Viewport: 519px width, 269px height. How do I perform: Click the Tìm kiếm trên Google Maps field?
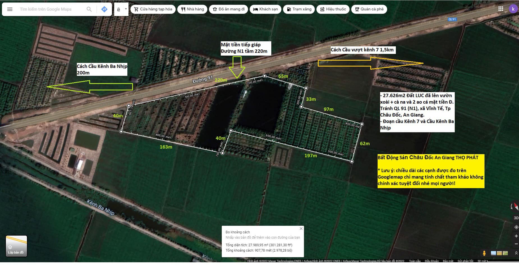50,9
